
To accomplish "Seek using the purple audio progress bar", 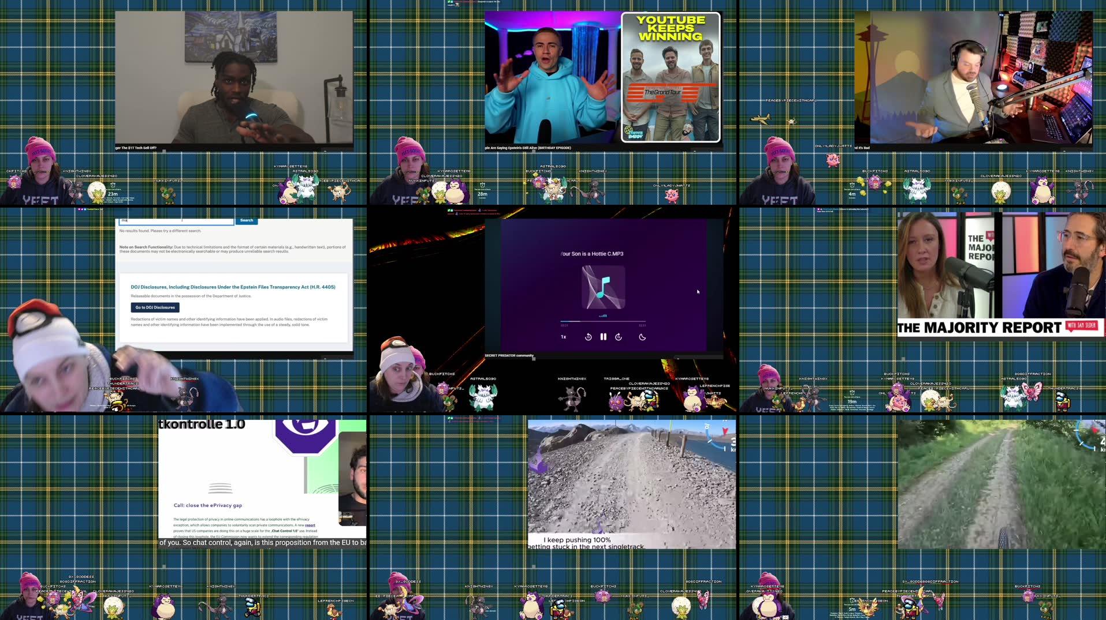I will click(603, 321).
